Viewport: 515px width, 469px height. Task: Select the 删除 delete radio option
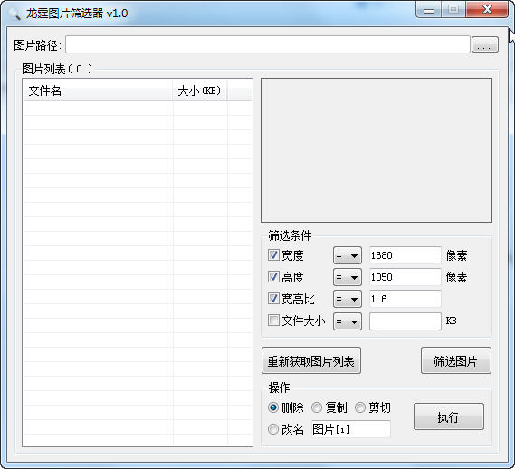click(273, 407)
